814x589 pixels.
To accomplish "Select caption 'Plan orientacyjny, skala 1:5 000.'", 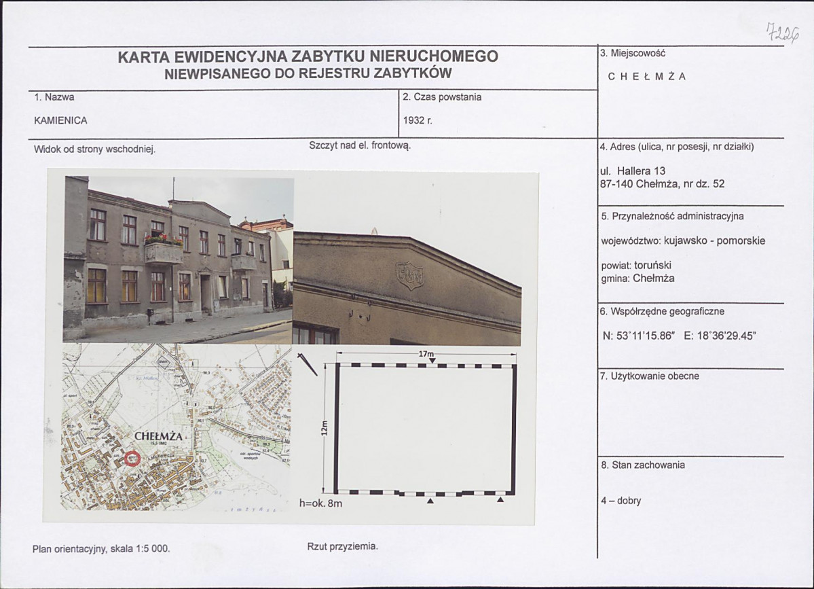I will [101, 548].
